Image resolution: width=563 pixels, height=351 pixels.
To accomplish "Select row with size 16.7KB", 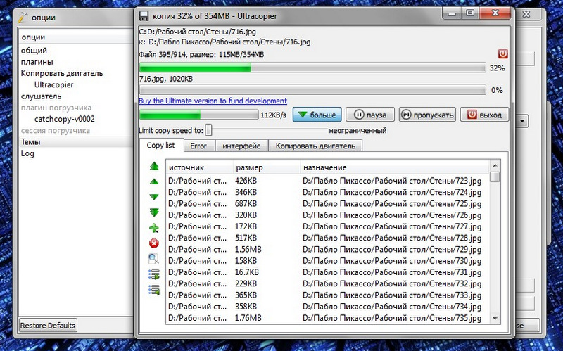I will pyautogui.click(x=328, y=272).
